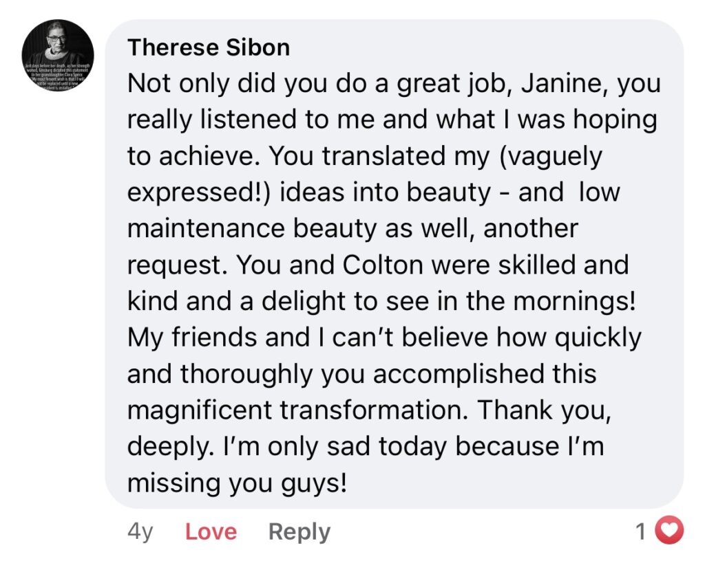Click the word (vaguely in the comment
This screenshot has height=563, width=705.
[551, 157]
